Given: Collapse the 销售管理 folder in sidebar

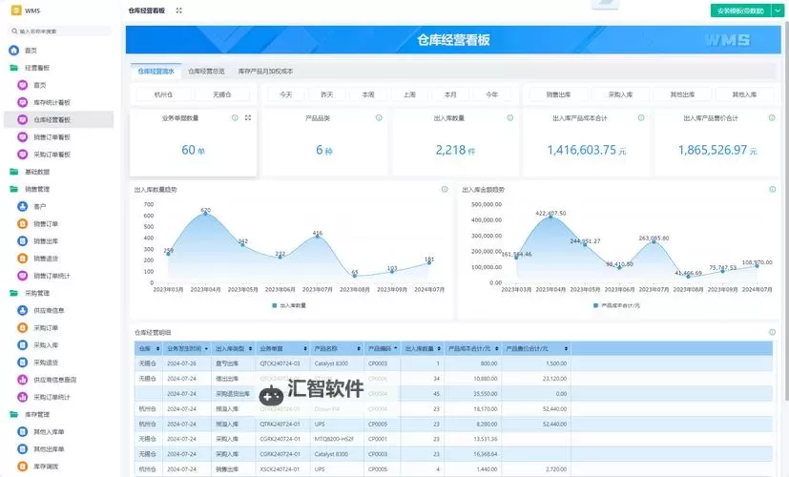Looking at the screenshot, I should click(14, 189).
